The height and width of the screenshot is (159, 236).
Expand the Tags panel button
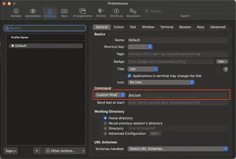click(x=10, y=151)
